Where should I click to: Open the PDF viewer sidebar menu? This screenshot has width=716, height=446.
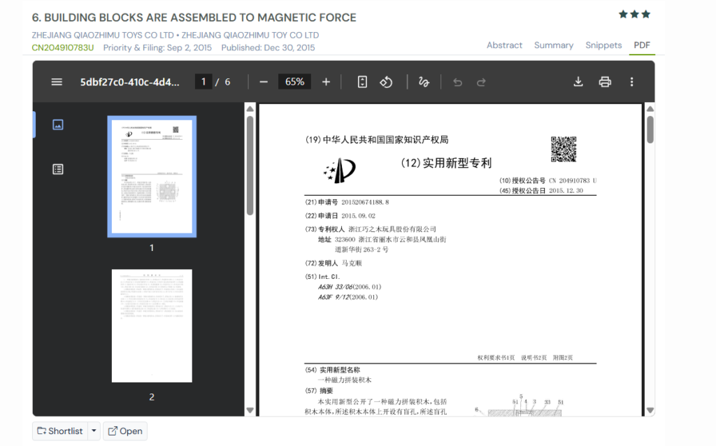(x=57, y=81)
